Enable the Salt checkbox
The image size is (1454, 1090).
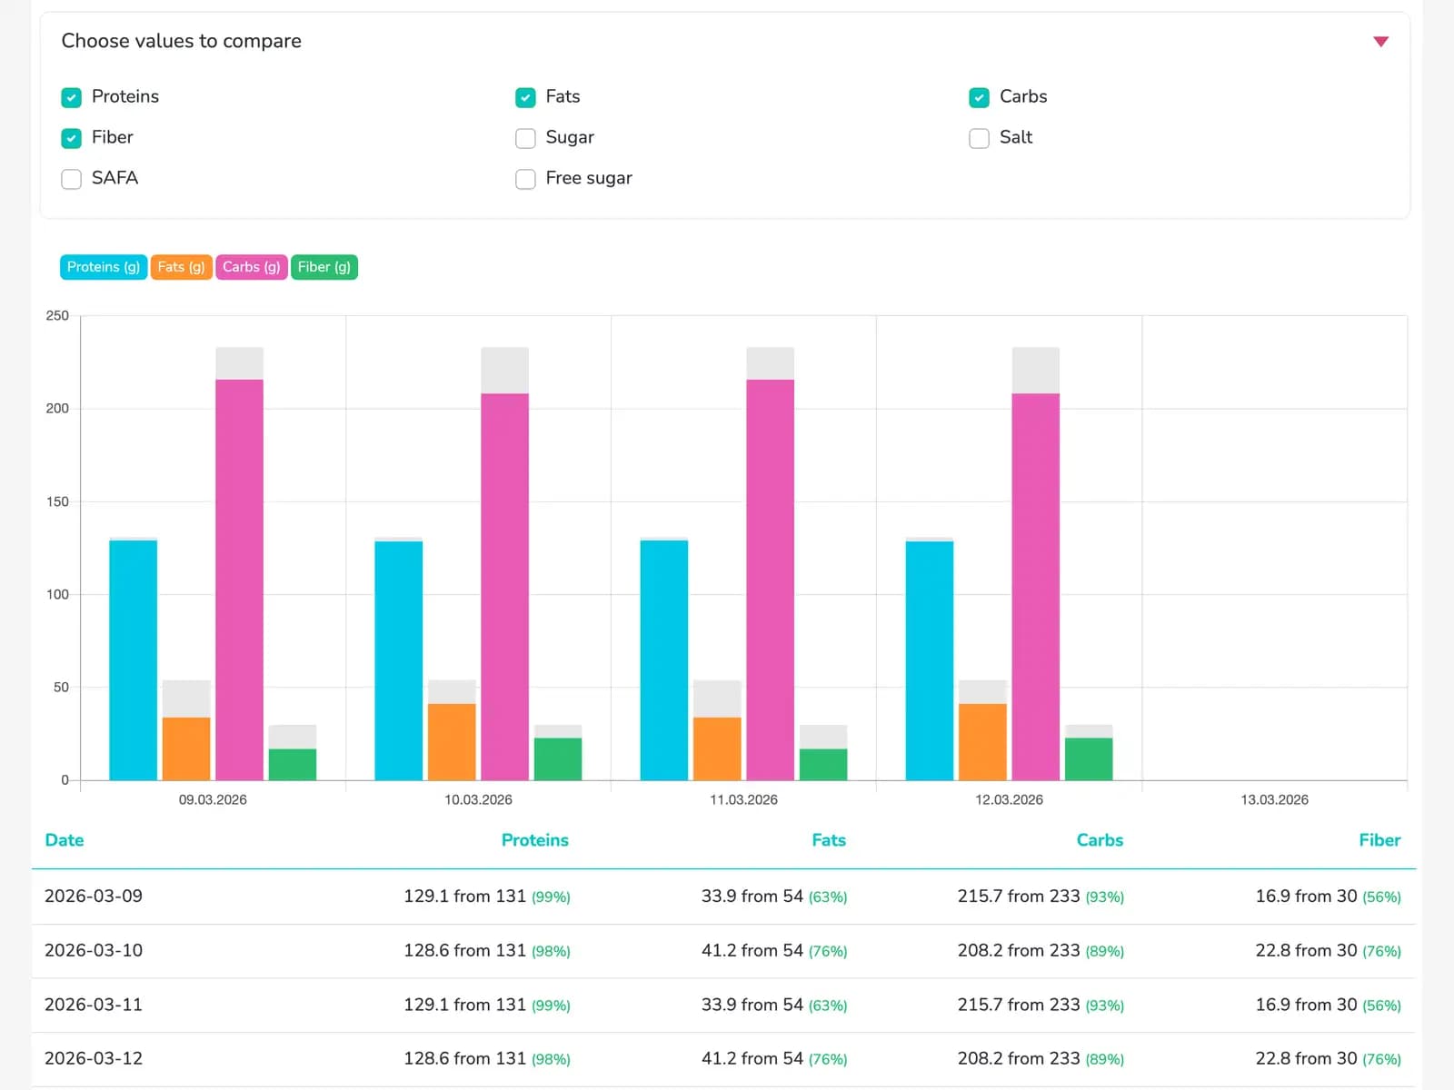click(x=979, y=138)
